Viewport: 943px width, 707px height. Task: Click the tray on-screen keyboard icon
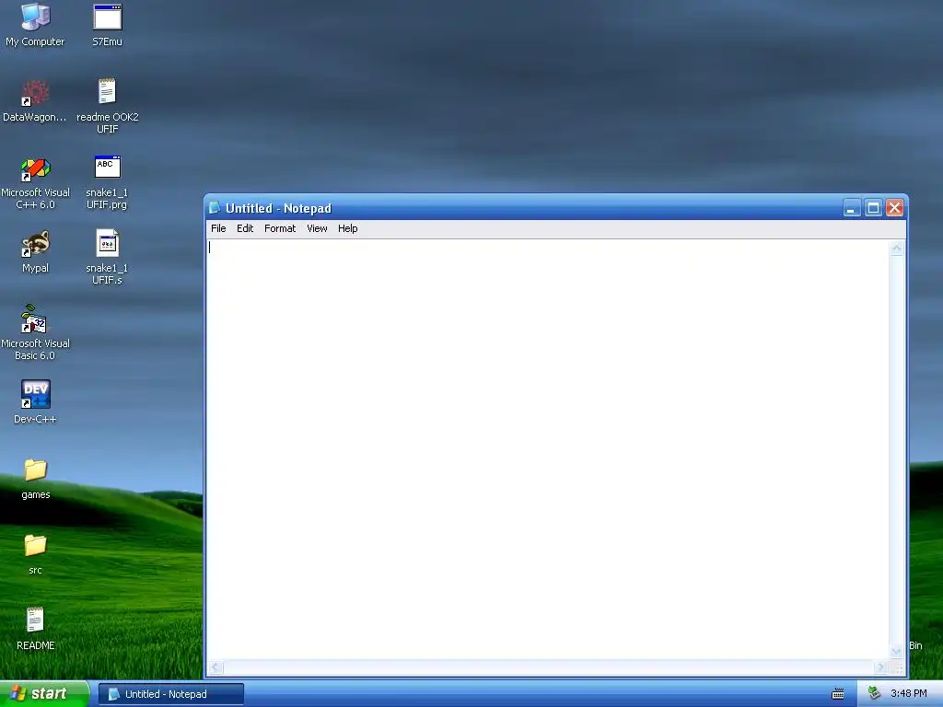838,694
